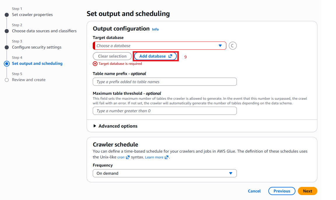
Task: Expand the Advanced options section
Action: (x=116, y=126)
